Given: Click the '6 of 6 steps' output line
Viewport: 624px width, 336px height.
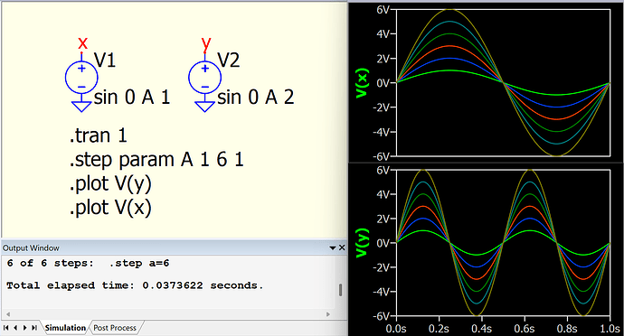Looking at the screenshot, I should tap(88, 263).
